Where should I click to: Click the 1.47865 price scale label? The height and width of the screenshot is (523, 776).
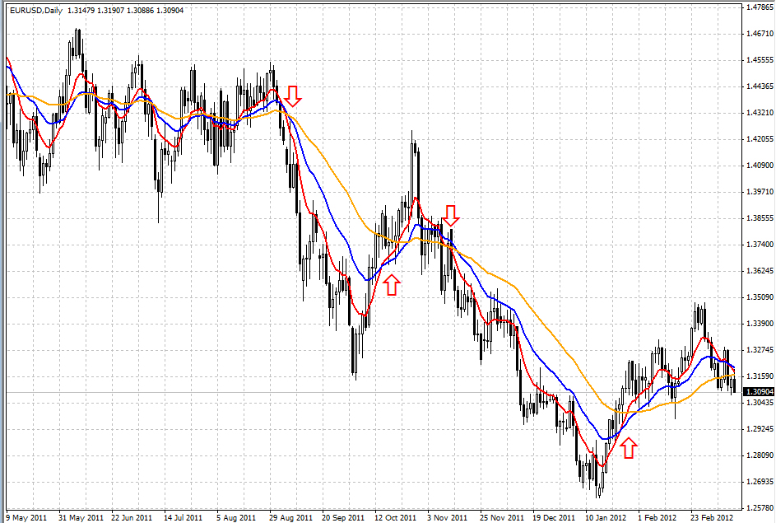758,7
